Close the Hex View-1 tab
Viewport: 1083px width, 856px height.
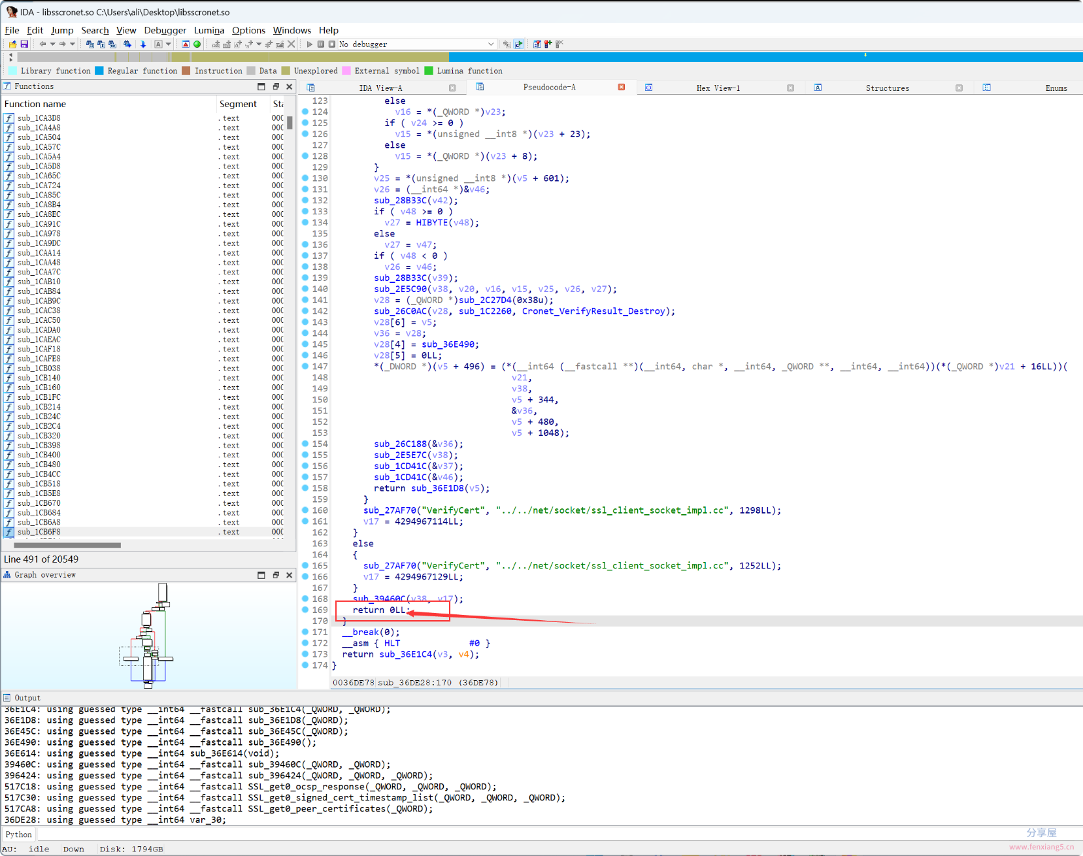[790, 88]
